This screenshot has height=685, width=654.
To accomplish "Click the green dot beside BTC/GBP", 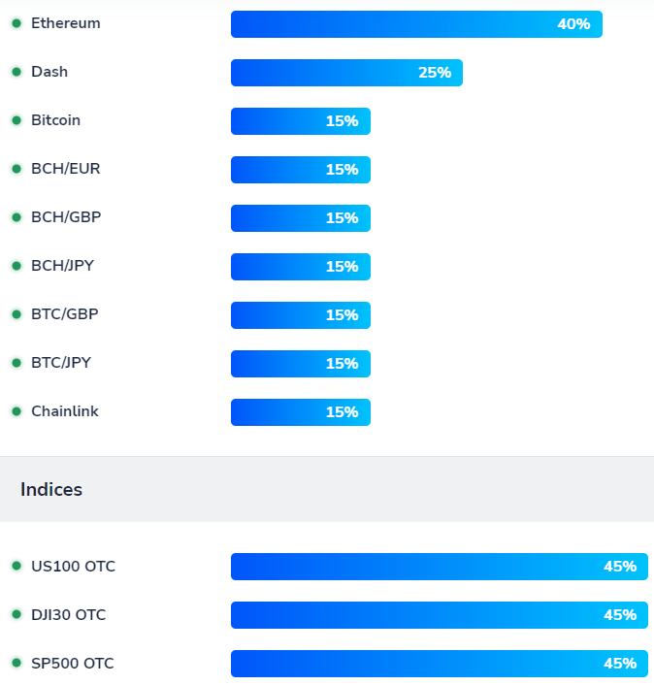I will click(16, 314).
